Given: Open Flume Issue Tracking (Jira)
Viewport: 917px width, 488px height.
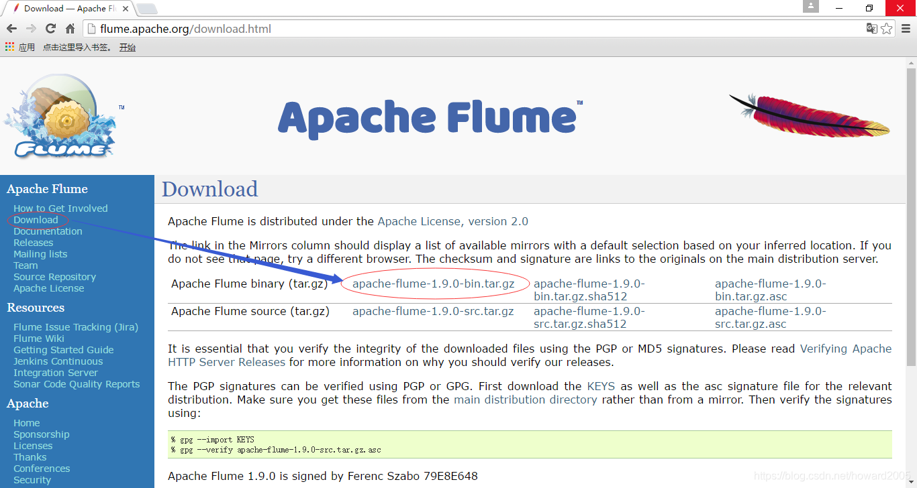Looking at the screenshot, I should pyautogui.click(x=76, y=327).
